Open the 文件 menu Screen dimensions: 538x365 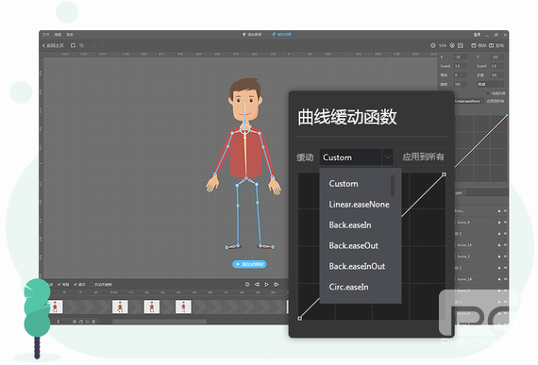pyautogui.click(x=45, y=35)
